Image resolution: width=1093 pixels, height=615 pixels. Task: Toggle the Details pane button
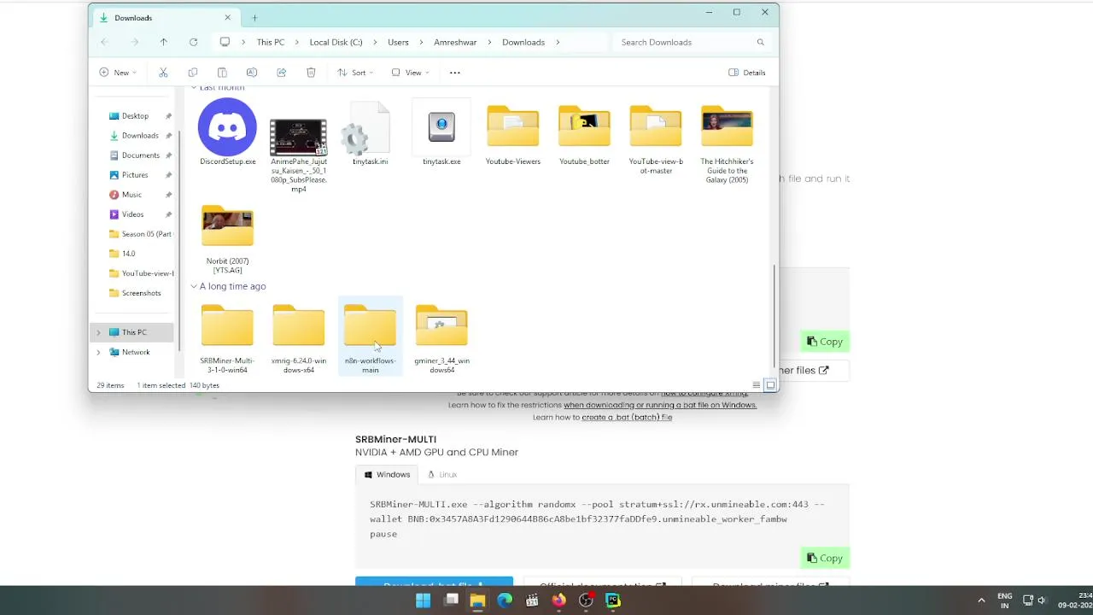point(747,73)
